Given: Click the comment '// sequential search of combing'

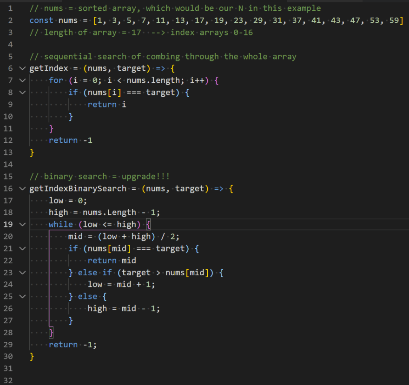Looking at the screenshot, I should pos(105,56).
